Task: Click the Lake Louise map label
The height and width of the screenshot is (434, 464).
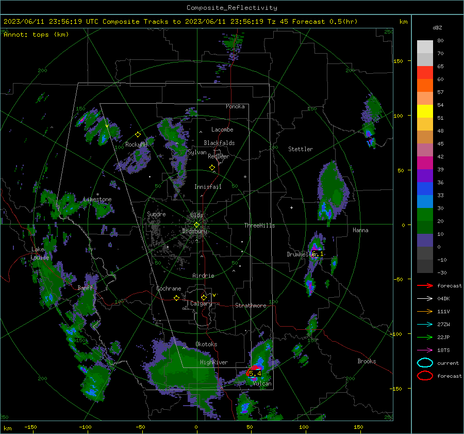Action: [x=40, y=253]
